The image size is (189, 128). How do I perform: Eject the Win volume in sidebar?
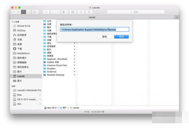40,104
